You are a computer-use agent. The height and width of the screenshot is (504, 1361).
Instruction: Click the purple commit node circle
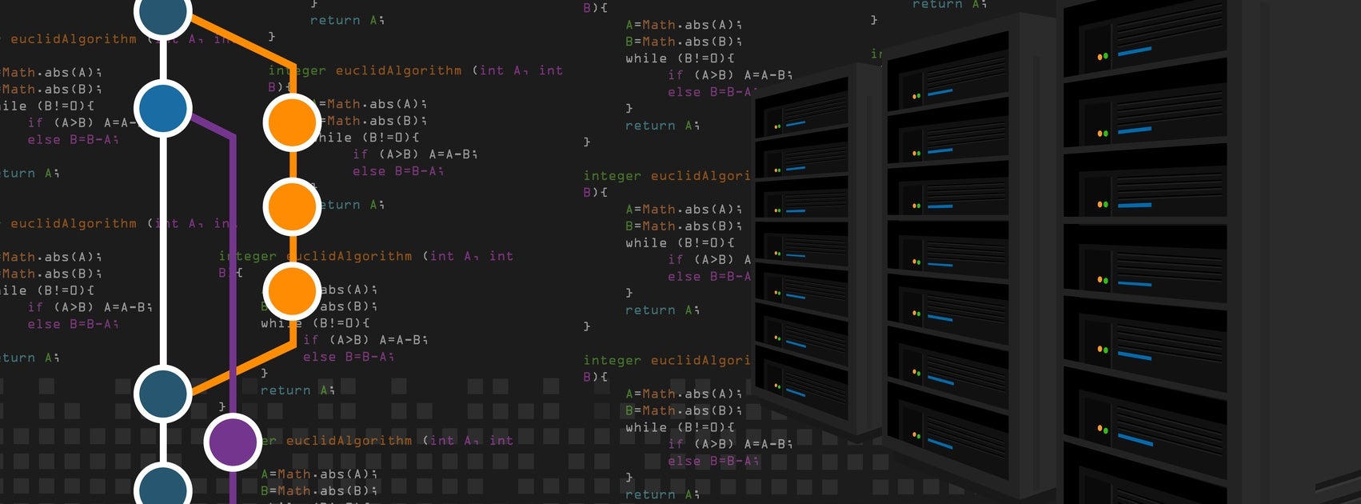233,442
